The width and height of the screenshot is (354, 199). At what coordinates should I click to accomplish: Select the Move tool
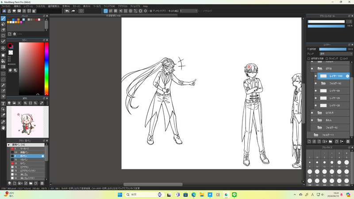click(3, 48)
